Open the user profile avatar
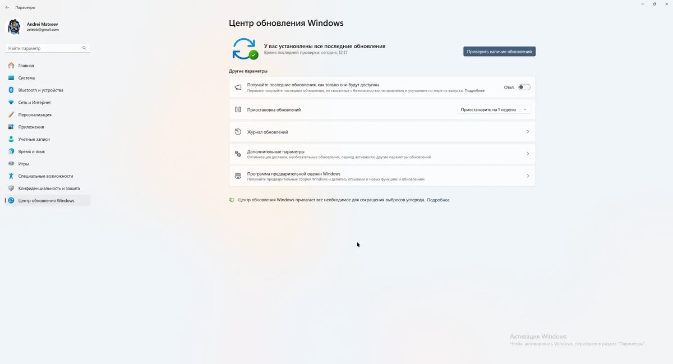Viewport: 673px width, 364px height. point(13,26)
